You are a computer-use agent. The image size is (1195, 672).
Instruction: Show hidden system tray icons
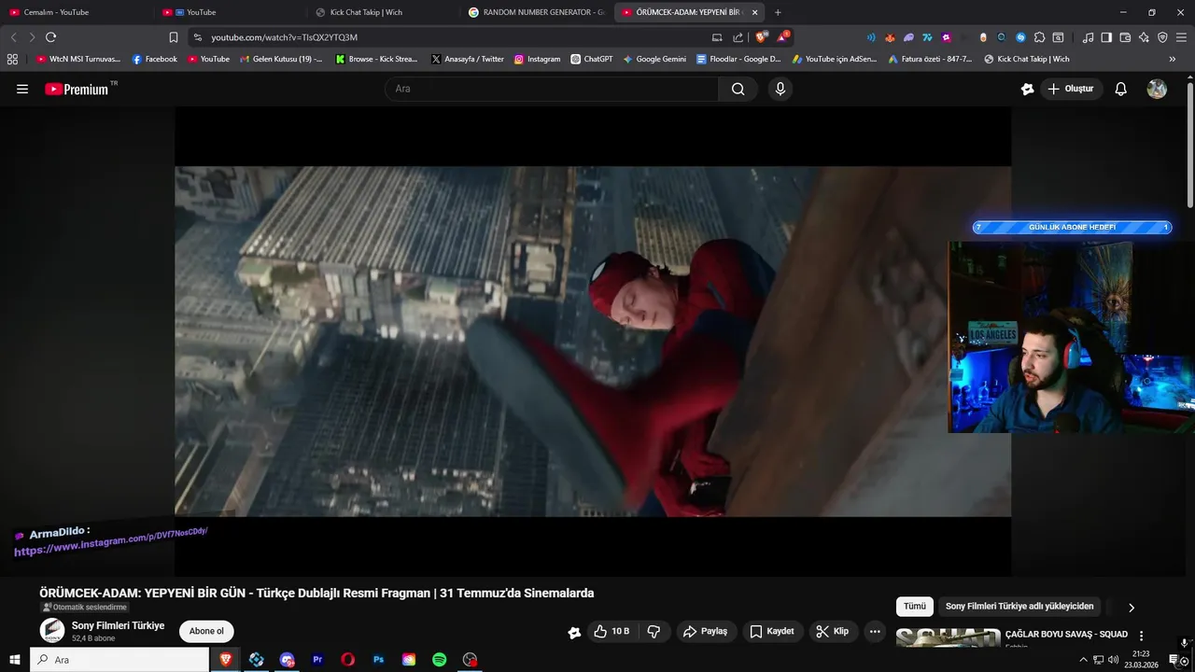point(1083,660)
